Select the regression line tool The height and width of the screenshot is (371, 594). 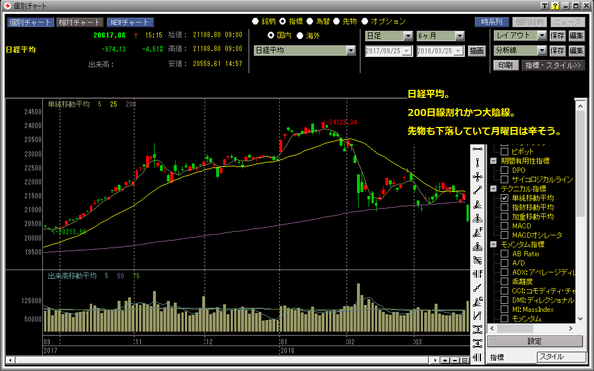pos(478,288)
